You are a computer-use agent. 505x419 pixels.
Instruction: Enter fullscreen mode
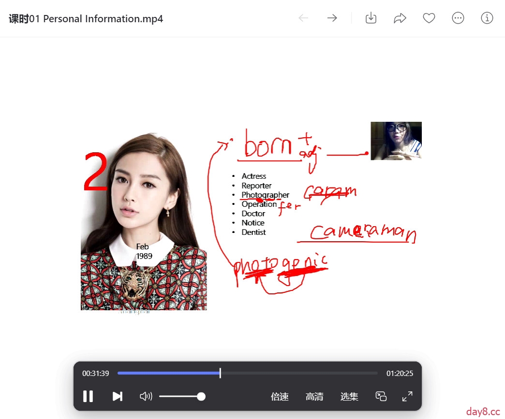click(407, 396)
